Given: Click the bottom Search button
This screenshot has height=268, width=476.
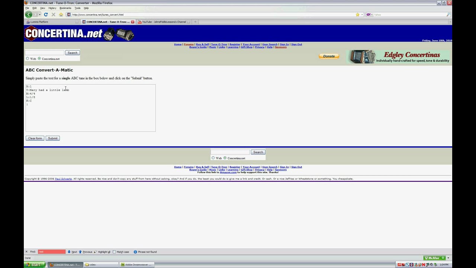Looking at the screenshot, I should 258,152.
